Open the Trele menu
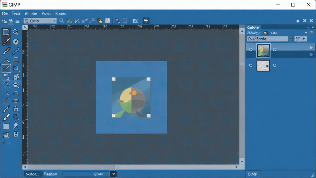Viewport: 316px width, 178px height. click(16, 13)
